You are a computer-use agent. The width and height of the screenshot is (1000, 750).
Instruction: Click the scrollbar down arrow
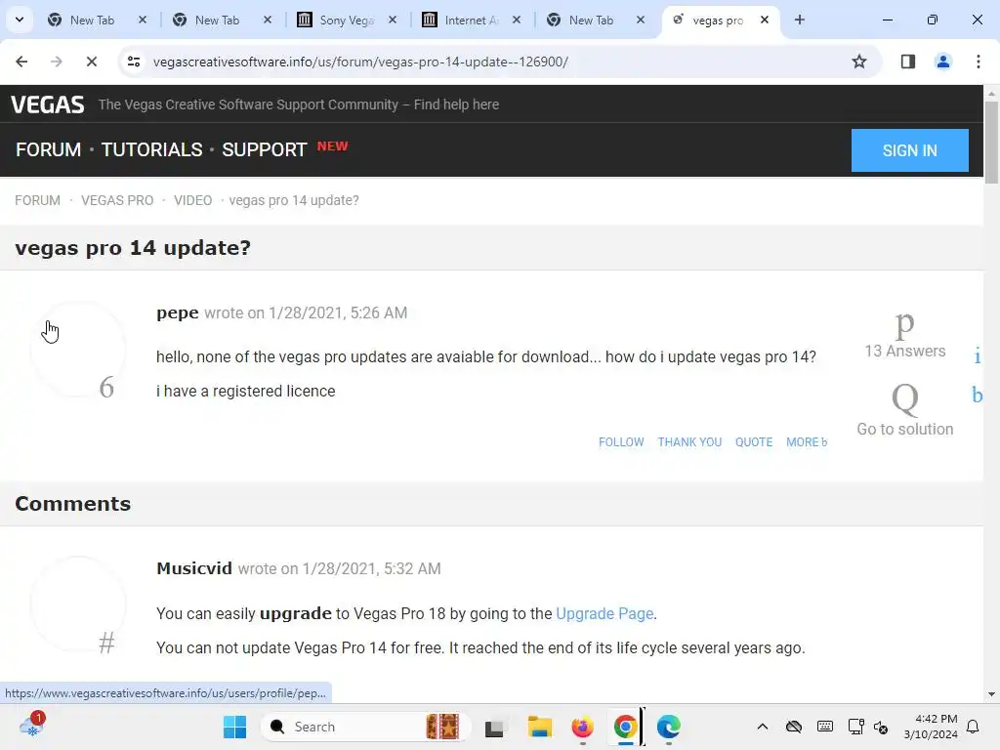tap(991, 694)
